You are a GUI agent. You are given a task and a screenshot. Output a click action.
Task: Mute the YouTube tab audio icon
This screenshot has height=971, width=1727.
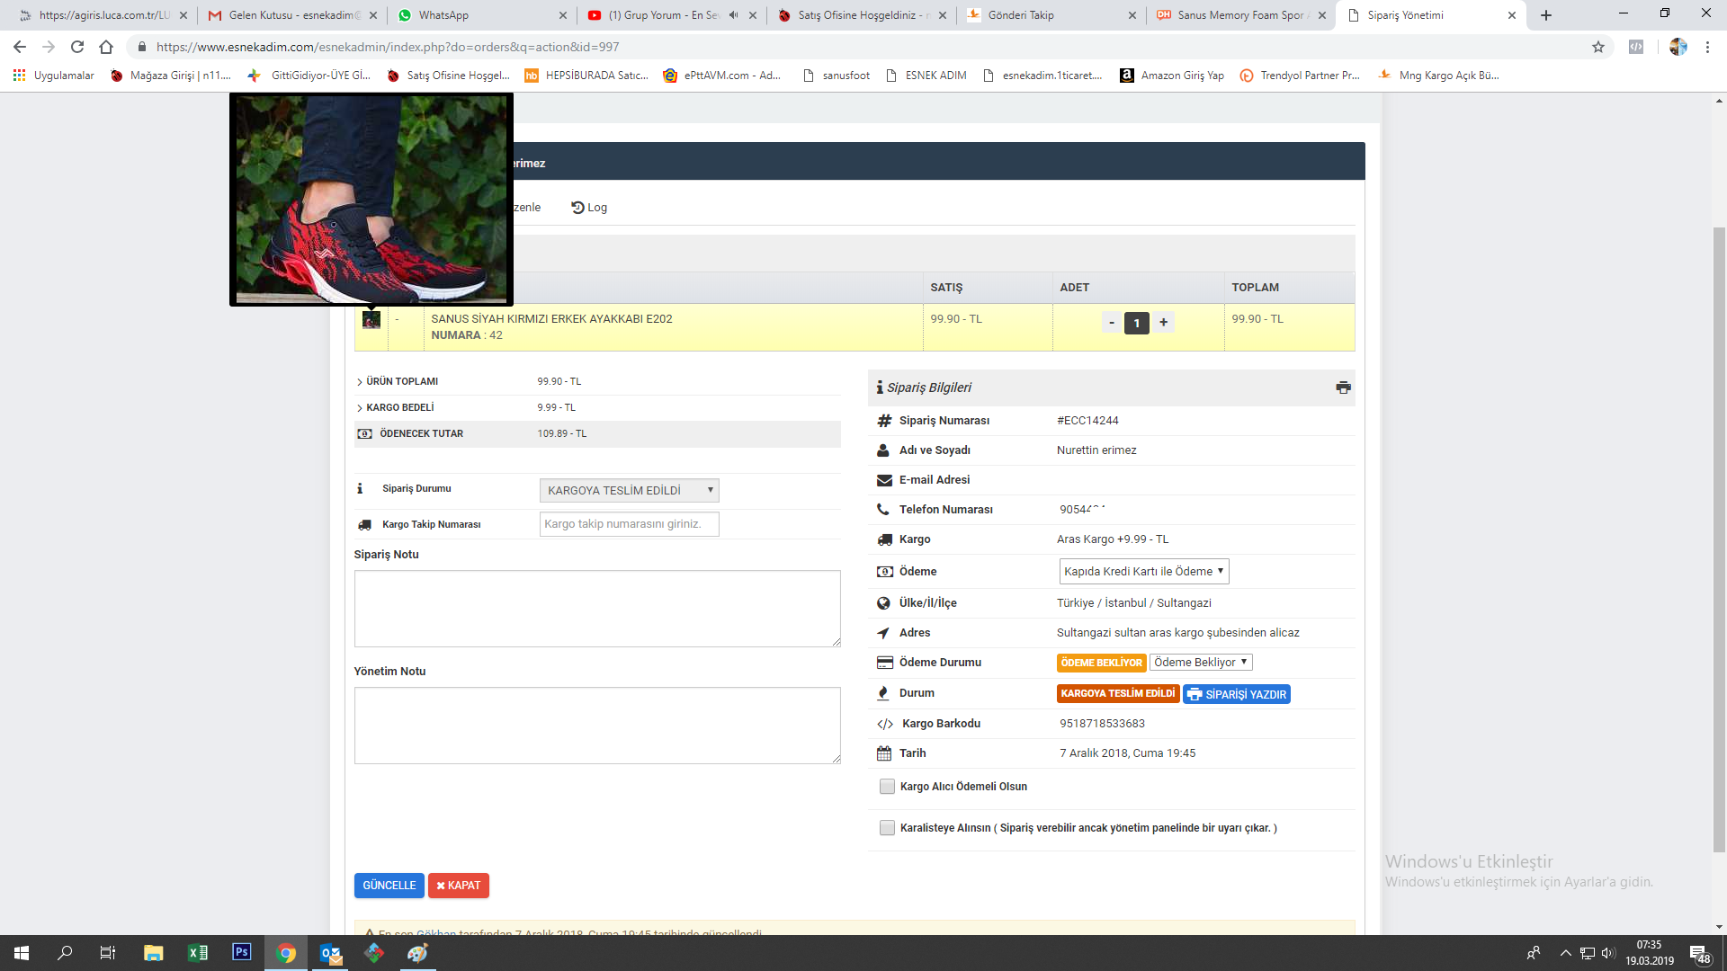(x=733, y=15)
